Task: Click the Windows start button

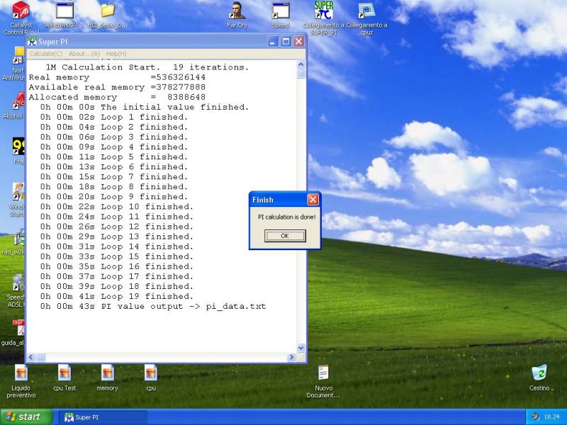Action: click(26, 417)
